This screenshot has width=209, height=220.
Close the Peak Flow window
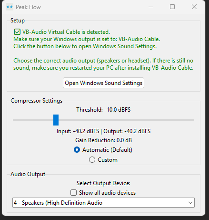[x=194, y=7]
